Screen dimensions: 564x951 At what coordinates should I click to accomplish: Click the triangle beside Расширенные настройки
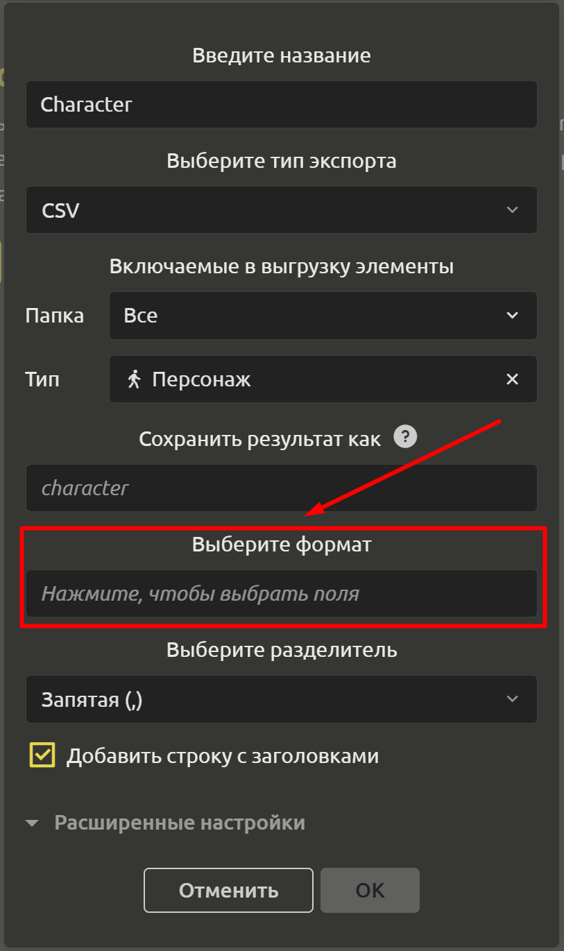[x=32, y=823]
